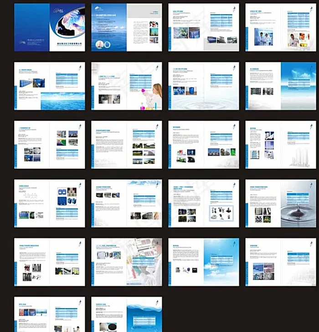This screenshot has width=319, height=332.
Task: Select spread with blonde woman holding pink flask
Action: coord(127,86)
